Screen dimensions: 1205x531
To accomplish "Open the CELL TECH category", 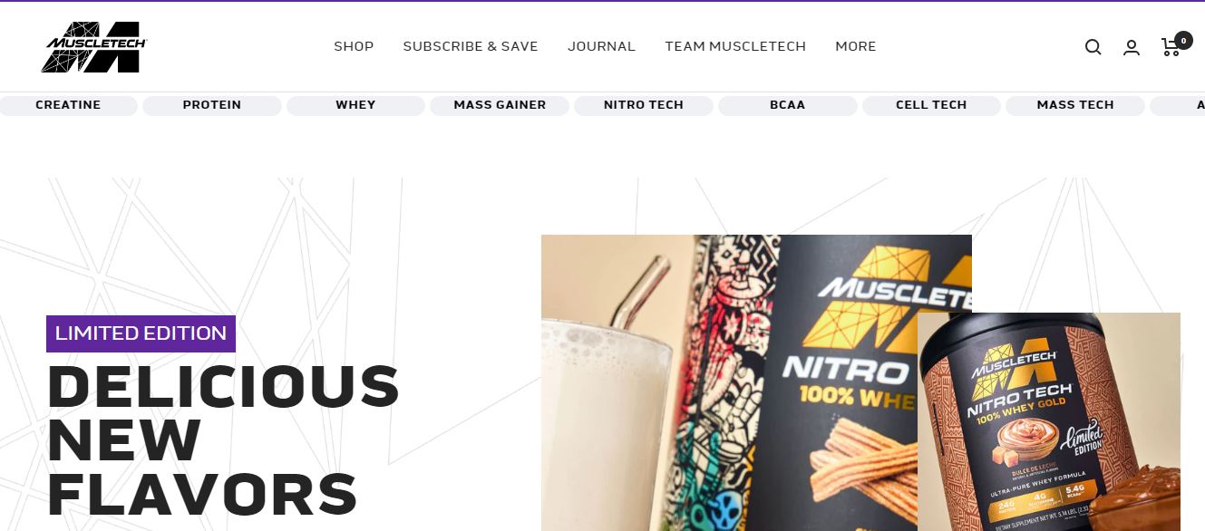I will [931, 105].
